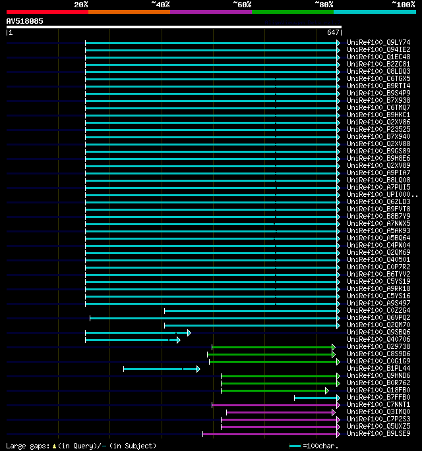Click the UniRef100_Q9SBQ6 label
This screenshot has height=451, width=422.
click(x=378, y=332)
